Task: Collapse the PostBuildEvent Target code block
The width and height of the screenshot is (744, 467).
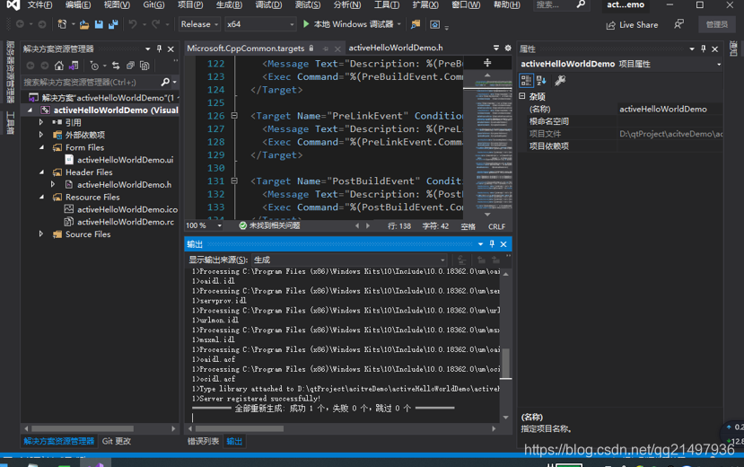Action: coord(234,181)
